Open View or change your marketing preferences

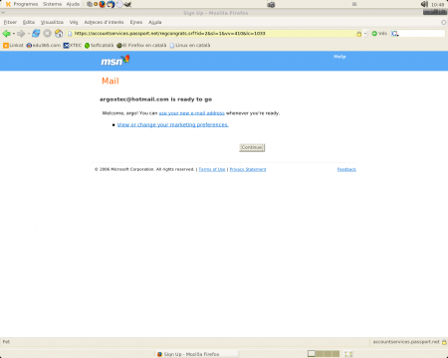coord(173,125)
